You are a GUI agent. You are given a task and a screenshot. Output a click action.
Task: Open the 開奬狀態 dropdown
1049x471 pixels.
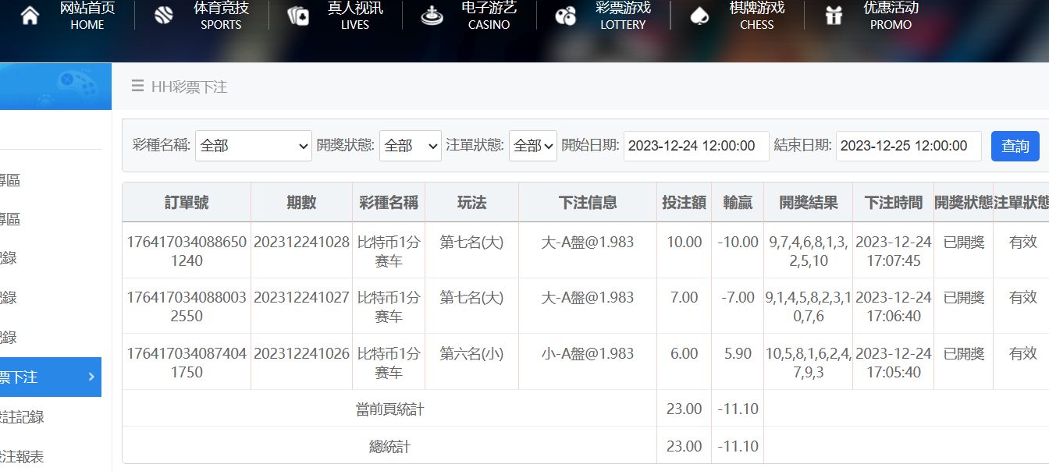[x=410, y=146]
